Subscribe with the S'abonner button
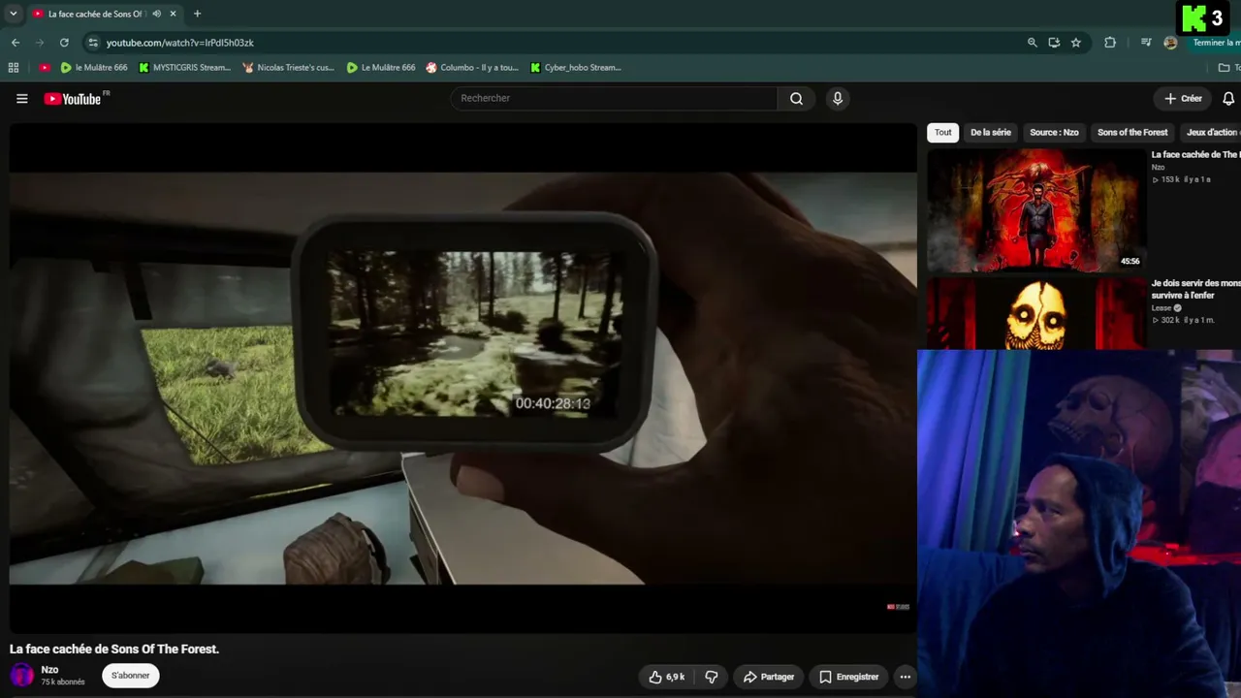This screenshot has width=1241, height=698. (x=131, y=676)
